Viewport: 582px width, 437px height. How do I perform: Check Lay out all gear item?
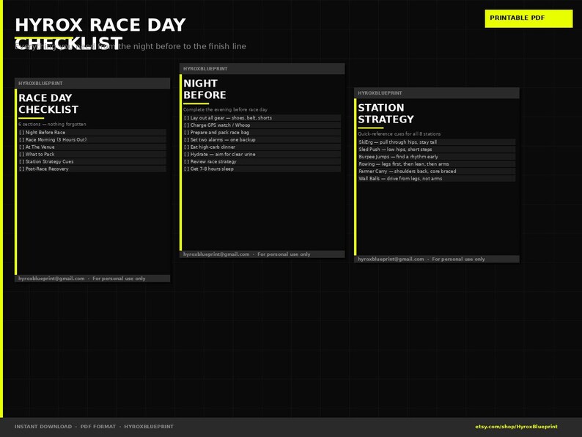point(262,118)
